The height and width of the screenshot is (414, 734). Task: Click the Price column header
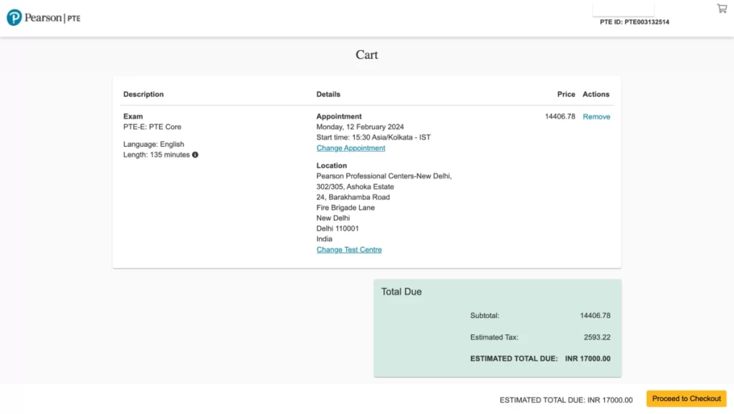(x=566, y=95)
